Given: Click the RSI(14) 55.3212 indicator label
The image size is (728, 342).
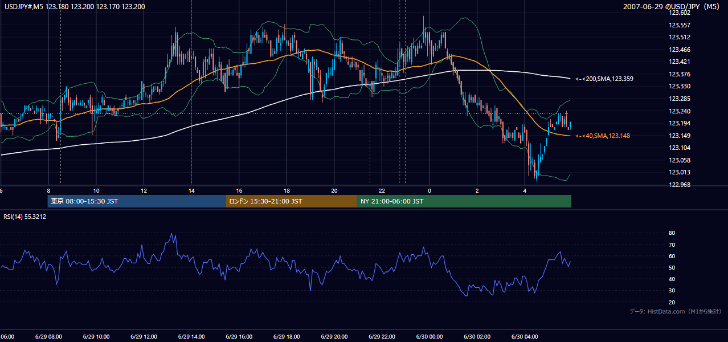Looking at the screenshot, I should pos(25,217).
